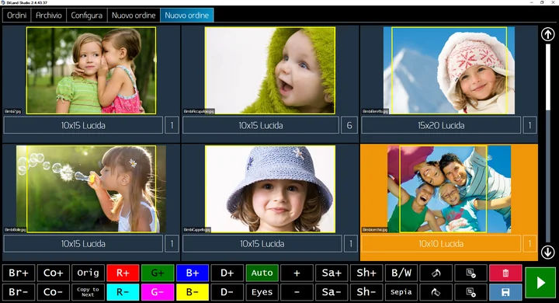
Task: Click the D+ button
Action: pyautogui.click(x=227, y=273)
